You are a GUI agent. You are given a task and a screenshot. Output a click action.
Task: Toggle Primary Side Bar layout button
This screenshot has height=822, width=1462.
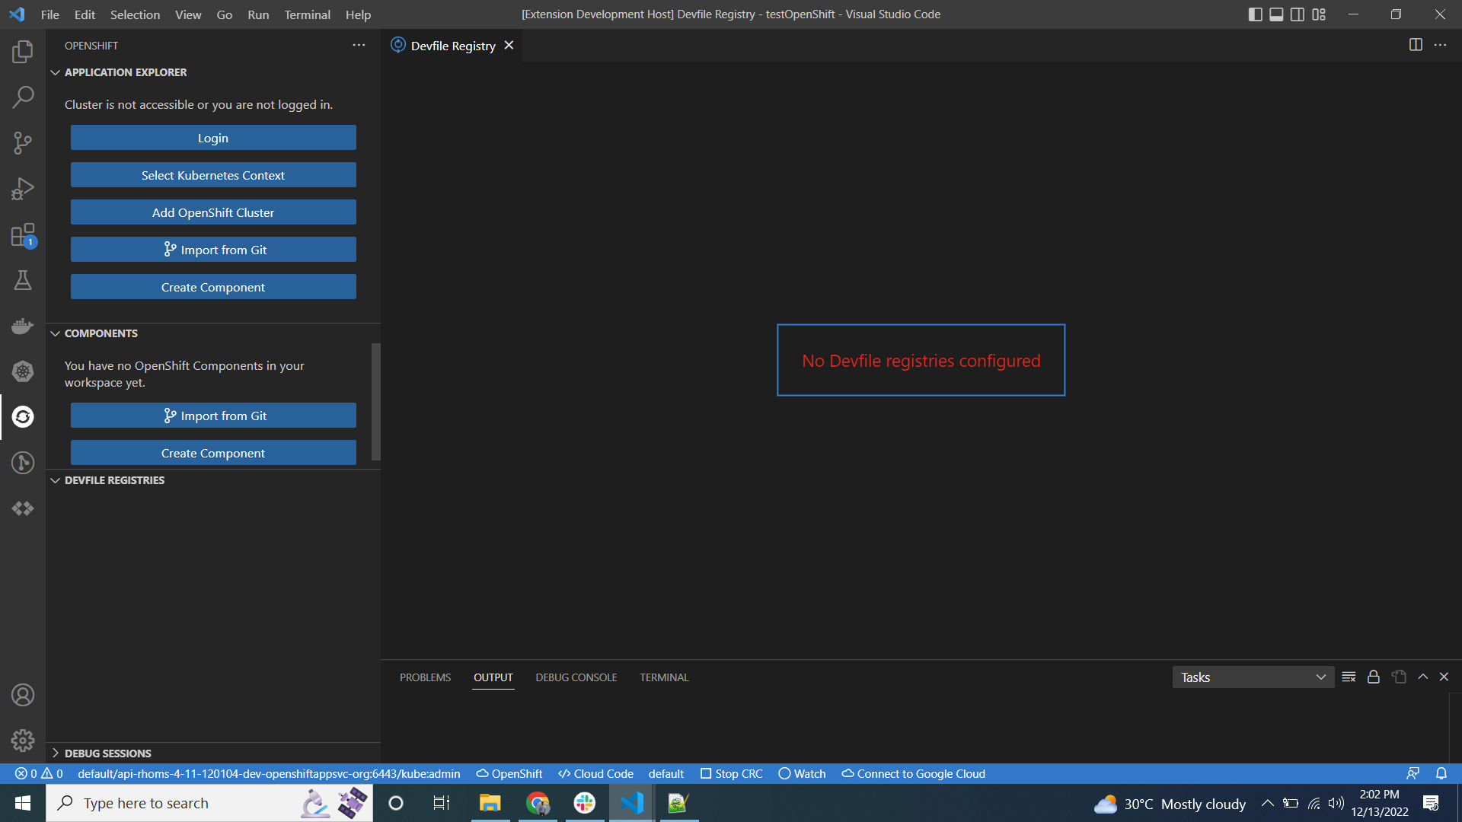[x=1256, y=14]
